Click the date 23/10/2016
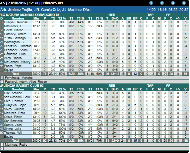Image resolution: width=190 pixels, height=153 pixels. 17,3
